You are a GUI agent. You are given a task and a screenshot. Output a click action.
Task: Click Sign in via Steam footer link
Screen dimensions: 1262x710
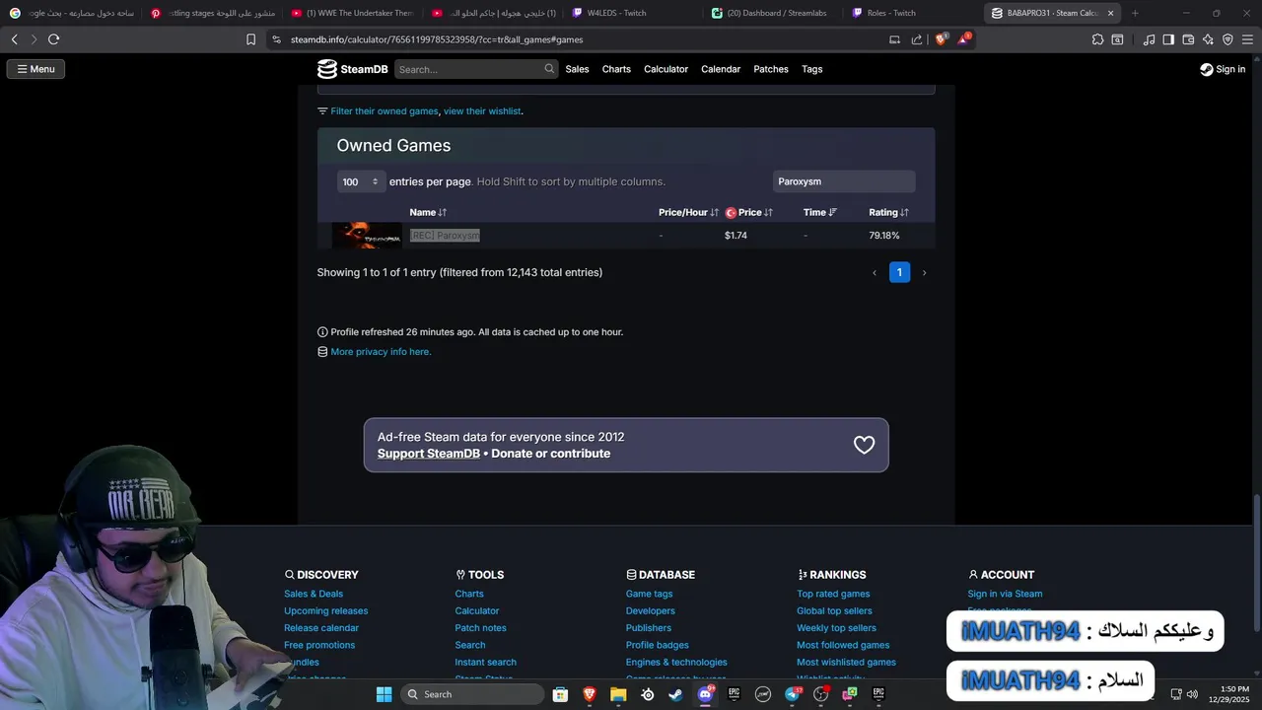1005,594
